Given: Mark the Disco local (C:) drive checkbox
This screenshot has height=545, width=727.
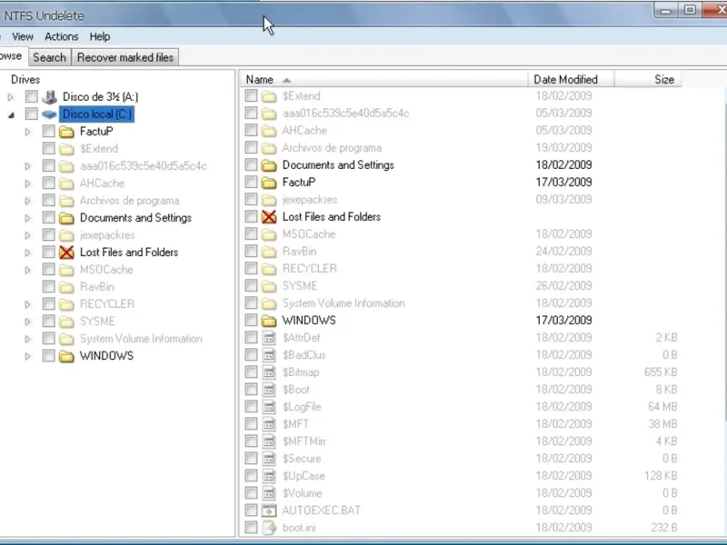Looking at the screenshot, I should point(31,114).
